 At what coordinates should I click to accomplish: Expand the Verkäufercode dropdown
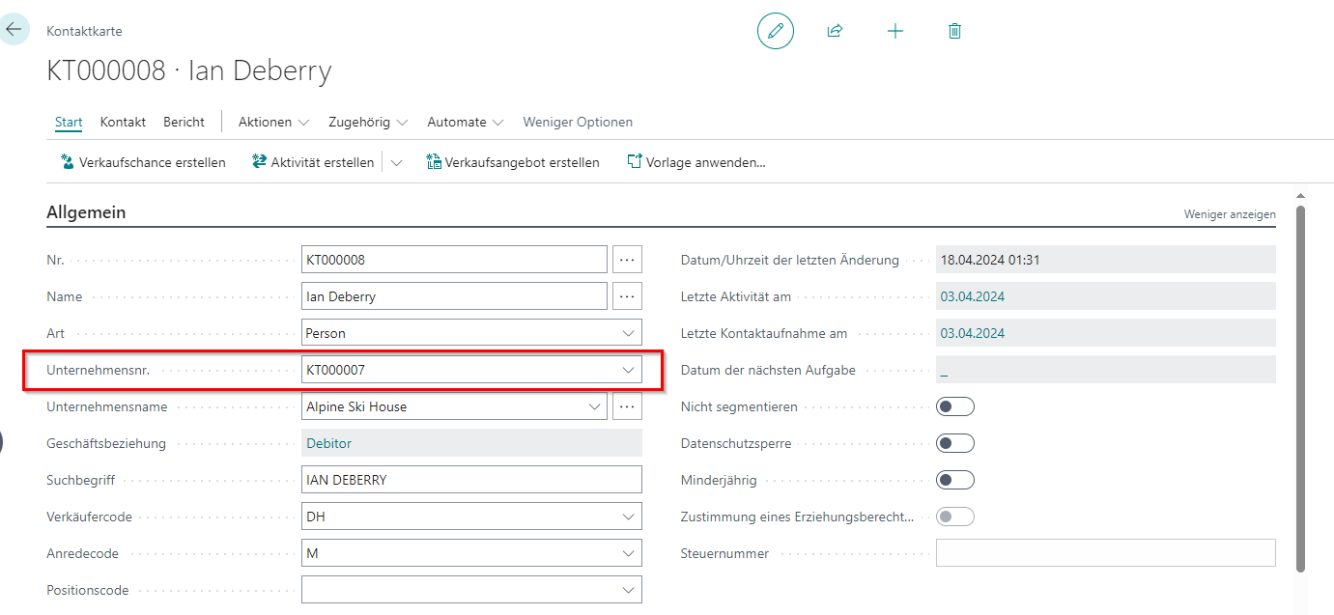click(x=471, y=517)
